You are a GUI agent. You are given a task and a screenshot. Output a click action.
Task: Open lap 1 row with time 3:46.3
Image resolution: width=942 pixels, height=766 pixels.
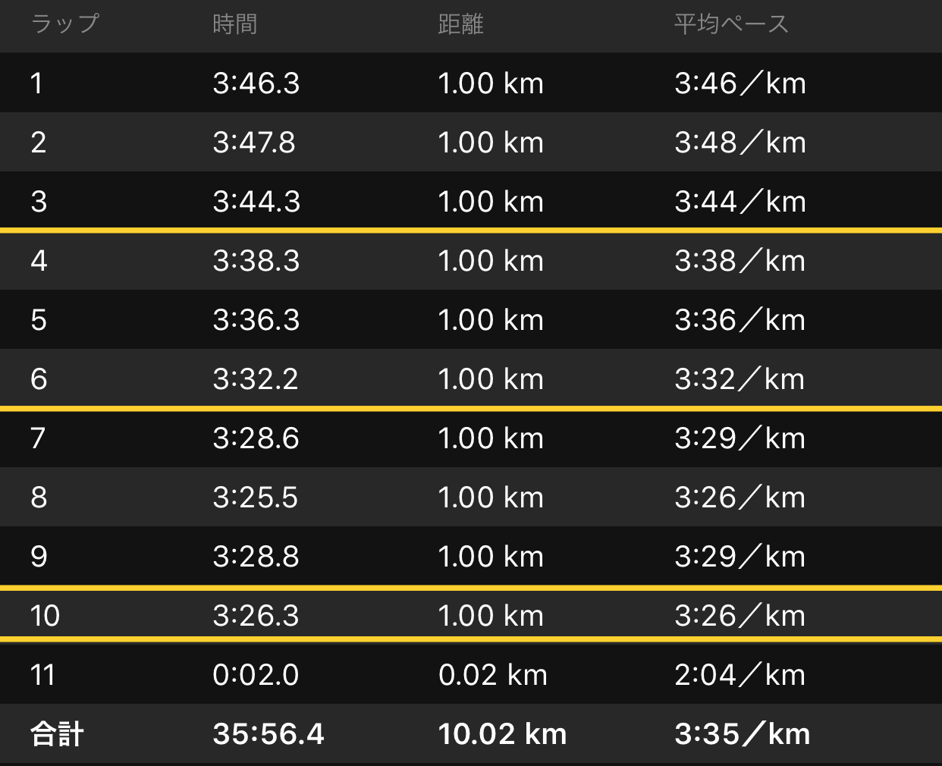pos(471,83)
